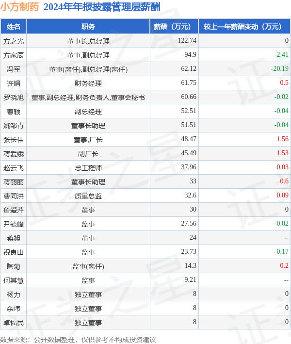Select the name 姚邹青
The width and height of the screenshot is (291, 344).
click(14, 126)
